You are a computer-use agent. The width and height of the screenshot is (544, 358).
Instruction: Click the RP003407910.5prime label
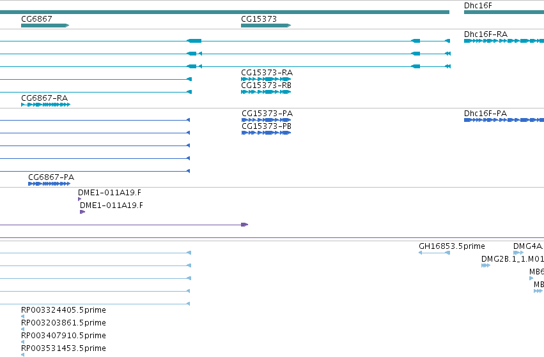63,336
